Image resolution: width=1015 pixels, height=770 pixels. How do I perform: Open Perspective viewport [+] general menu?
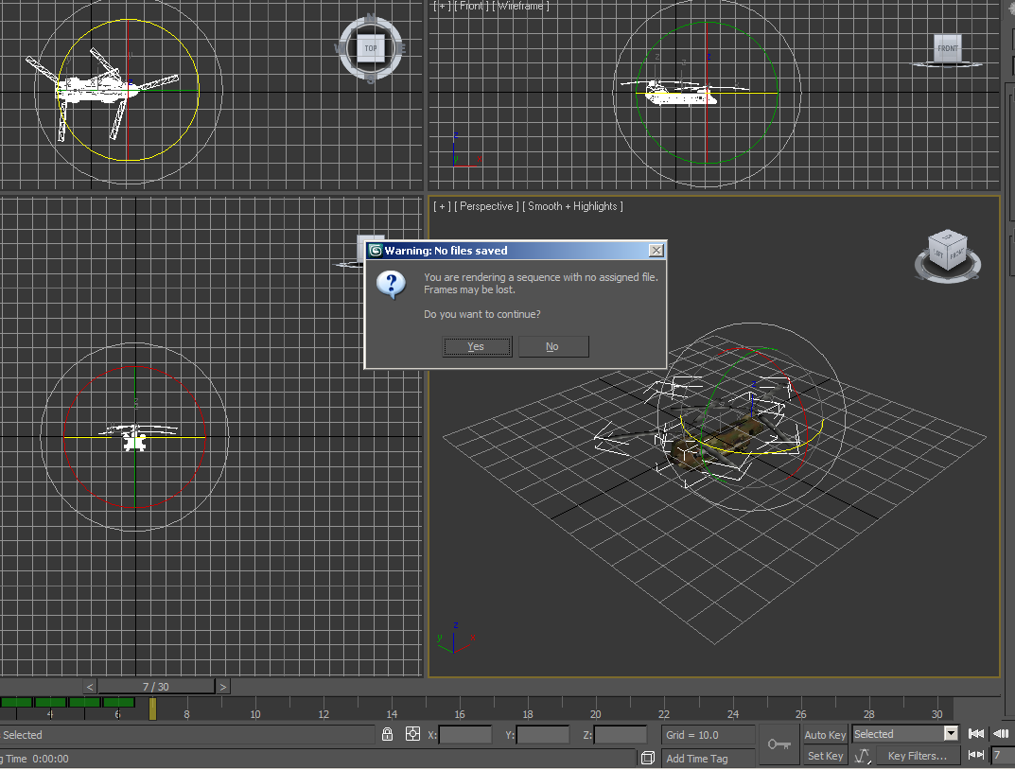click(x=442, y=206)
